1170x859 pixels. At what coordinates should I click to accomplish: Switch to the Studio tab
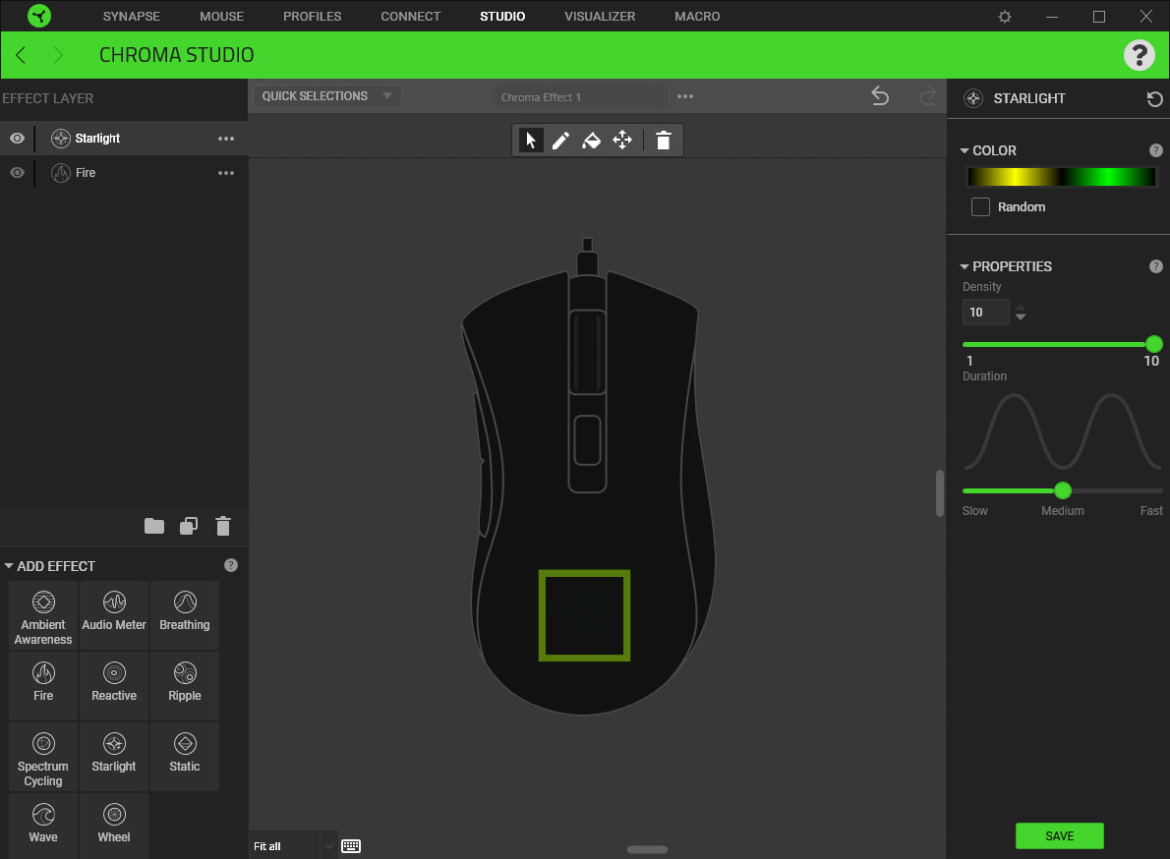502,17
